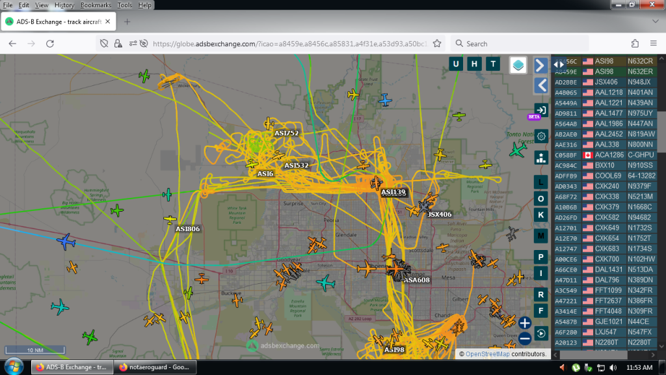This screenshot has width=666, height=375.
Task: Toggle the I map option button
Action: click(540, 273)
